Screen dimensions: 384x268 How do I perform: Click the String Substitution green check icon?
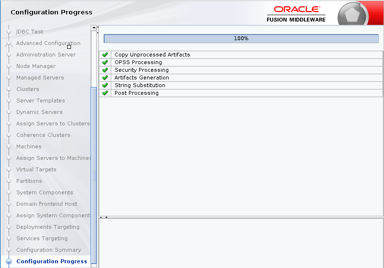(x=105, y=85)
